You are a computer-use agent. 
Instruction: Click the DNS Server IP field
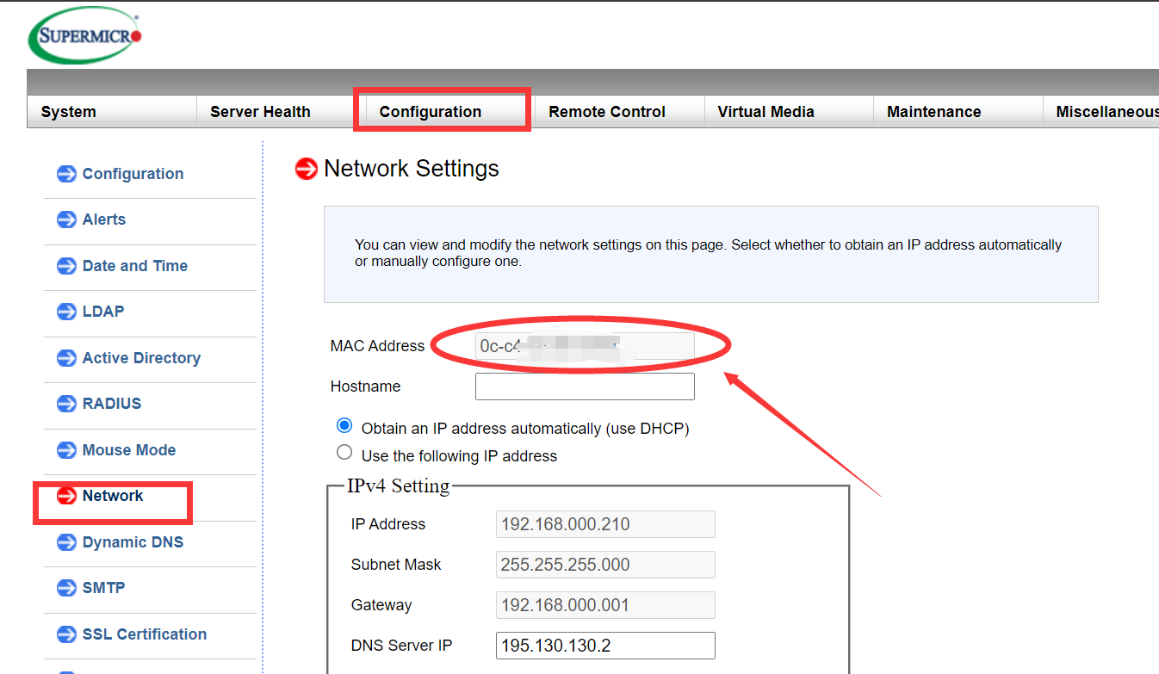[605, 646]
